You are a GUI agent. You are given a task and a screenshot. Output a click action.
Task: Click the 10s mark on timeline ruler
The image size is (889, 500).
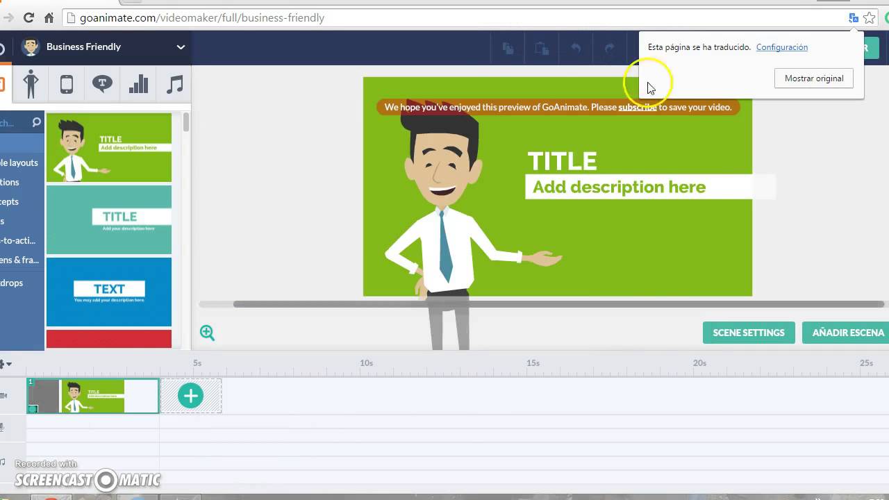[366, 363]
